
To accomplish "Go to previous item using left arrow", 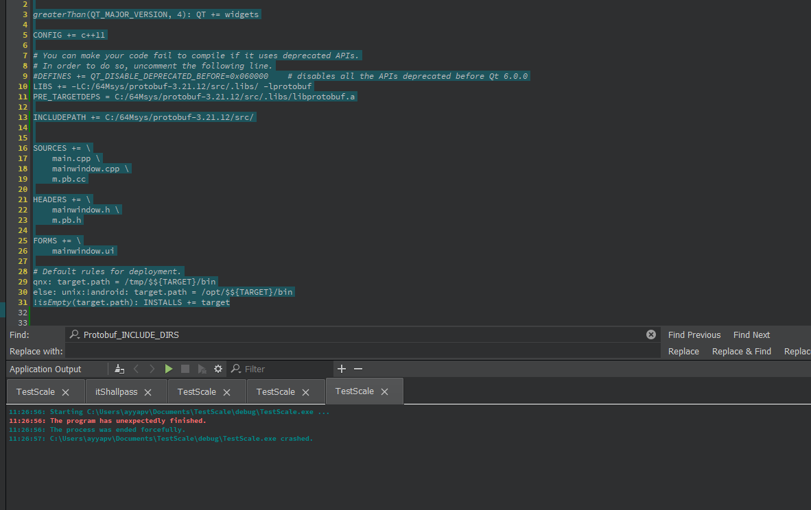I will tap(136, 369).
